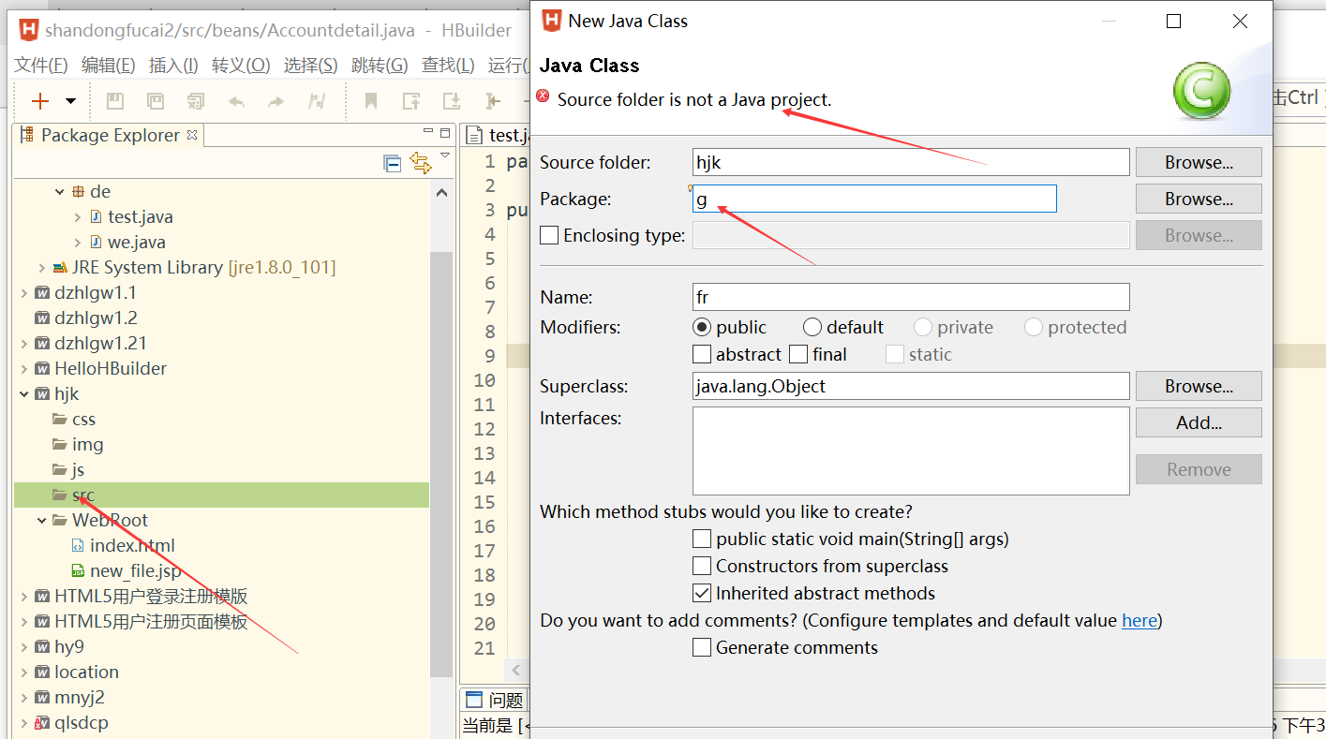Click the Package input field
The height and width of the screenshot is (739, 1326).
[x=874, y=199]
